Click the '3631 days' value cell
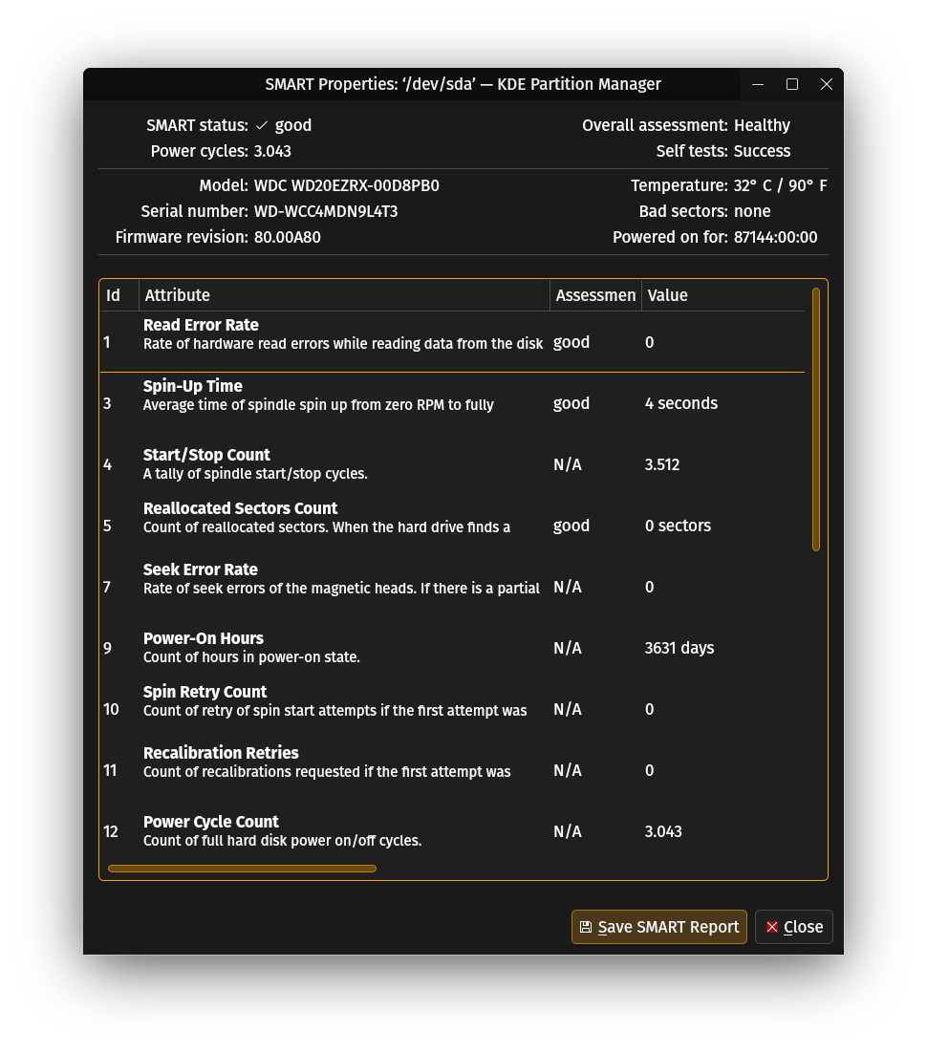The width and height of the screenshot is (927, 1053). 679,648
